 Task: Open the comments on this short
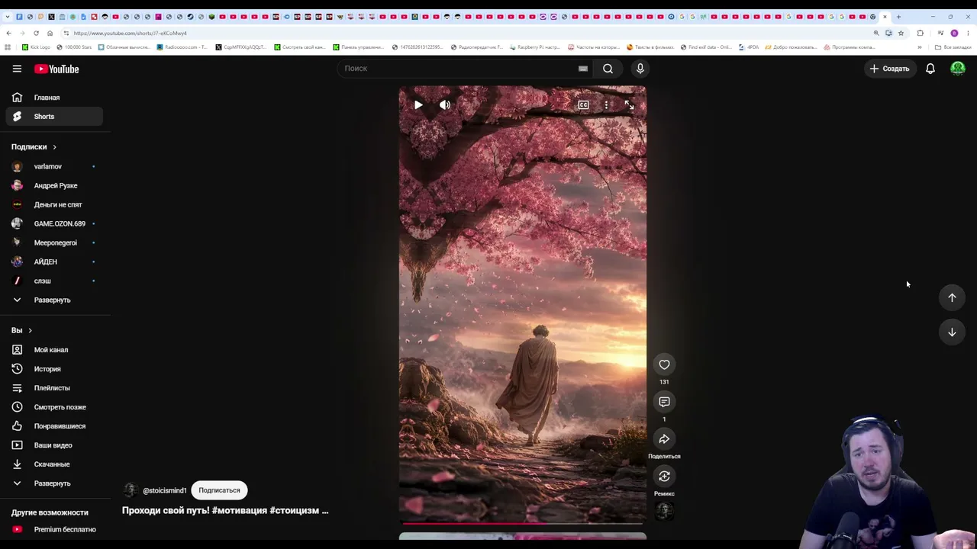point(664,402)
